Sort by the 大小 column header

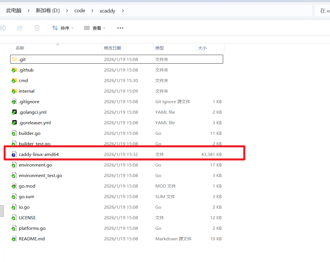[x=202, y=48]
